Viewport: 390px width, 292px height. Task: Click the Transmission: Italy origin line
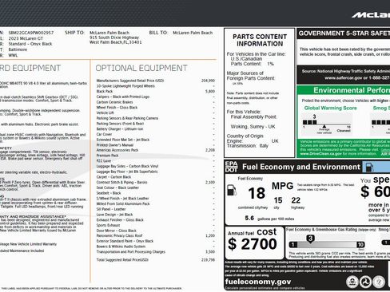click(x=248, y=146)
